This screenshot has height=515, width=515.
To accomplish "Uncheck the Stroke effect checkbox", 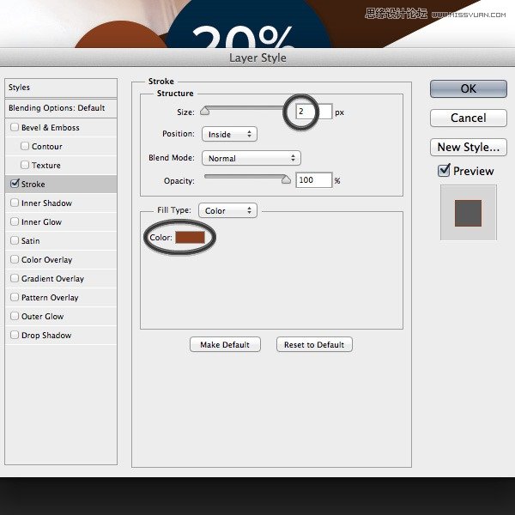I will pyautogui.click(x=15, y=184).
